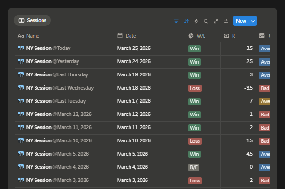Click the page icon of NY Session @March 12, 2026
Image resolution: width=285 pixels, height=189 pixels.
21,114
